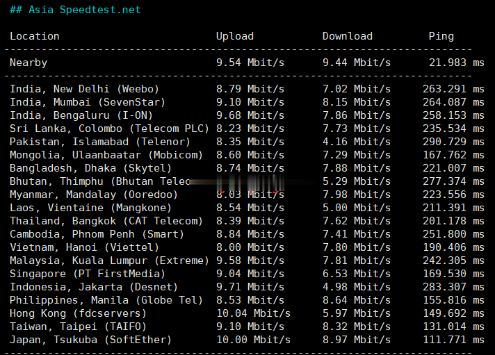This screenshot has height=355, width=495.
Task: Select 'Mongolia, Ulaanbaatar (Mobicom)' row text
Action: coord(106,155)
